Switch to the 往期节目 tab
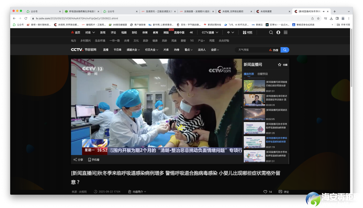This screenshot has width=363, height=208. 263,74
